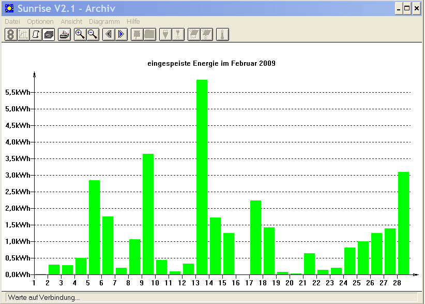425x304 pixels.
Task: Open the Optionen menu
Action: coord(40,21)
